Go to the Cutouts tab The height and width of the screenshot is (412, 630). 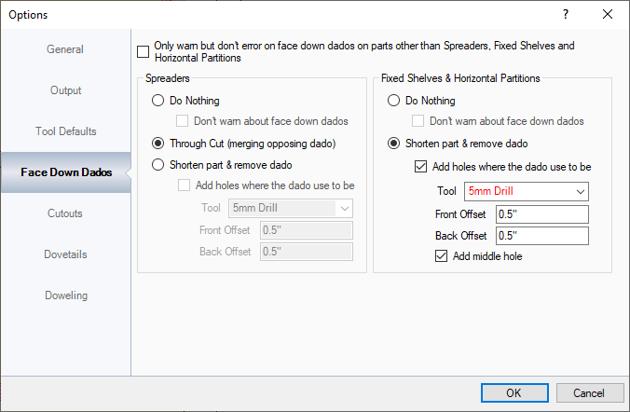pos(65,213)
